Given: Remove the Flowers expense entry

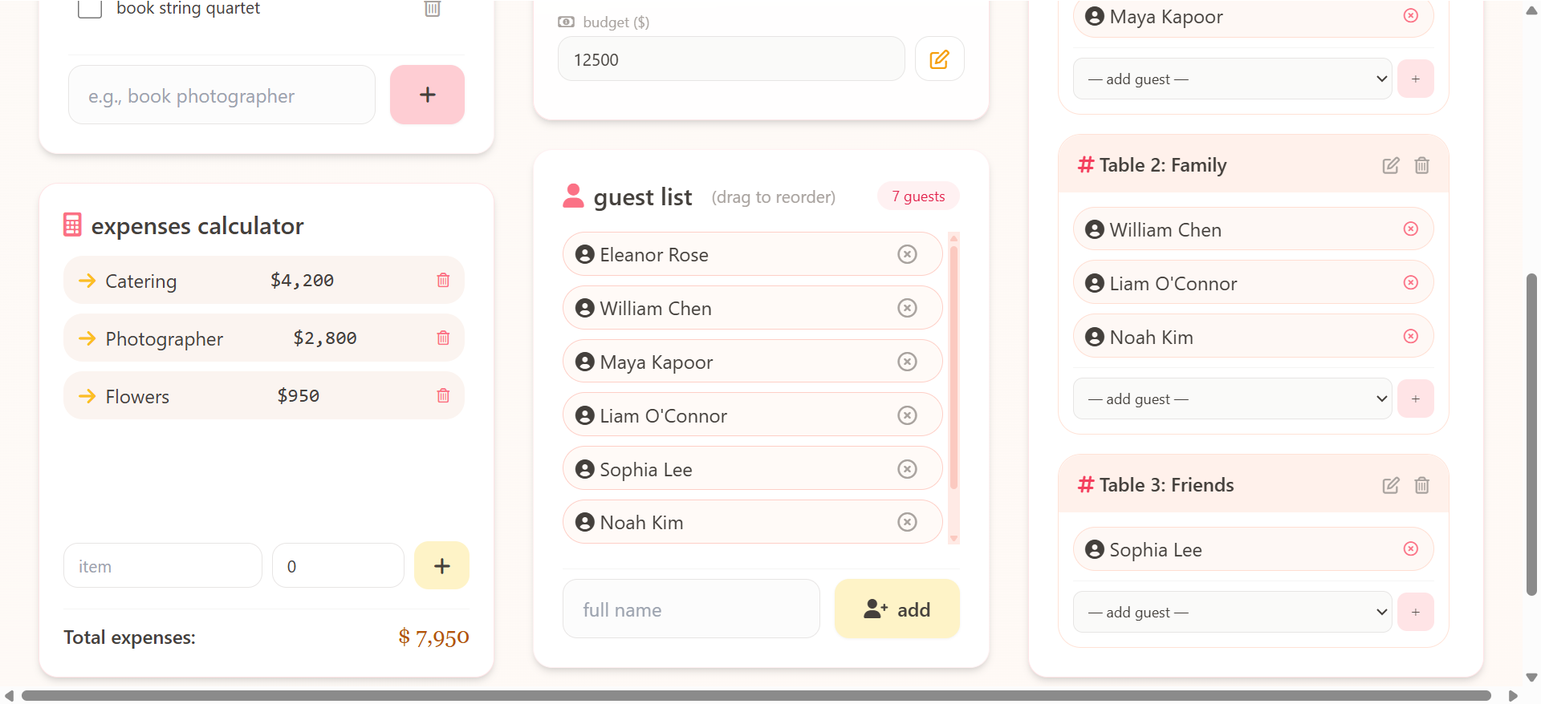Looking at the screenshot, I should point(442,395).
